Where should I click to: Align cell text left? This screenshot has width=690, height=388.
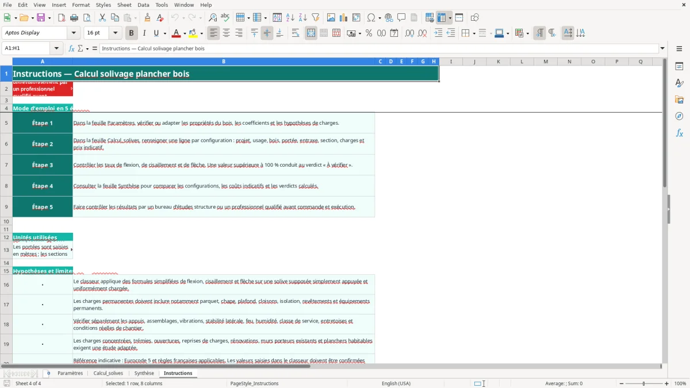(213, 33)
